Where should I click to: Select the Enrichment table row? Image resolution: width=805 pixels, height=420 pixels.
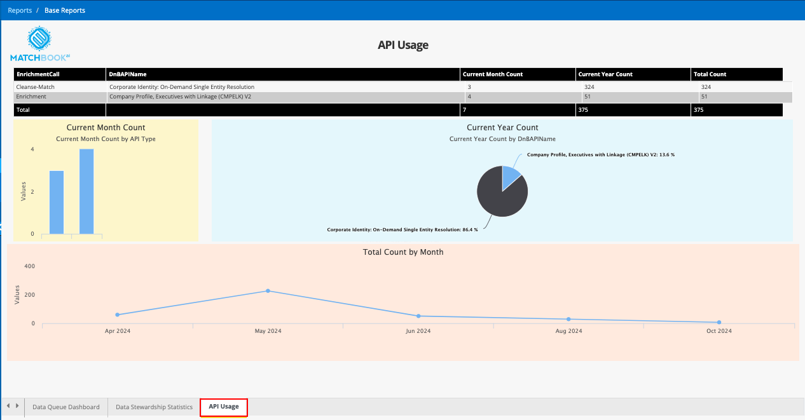tap(402, 97)
